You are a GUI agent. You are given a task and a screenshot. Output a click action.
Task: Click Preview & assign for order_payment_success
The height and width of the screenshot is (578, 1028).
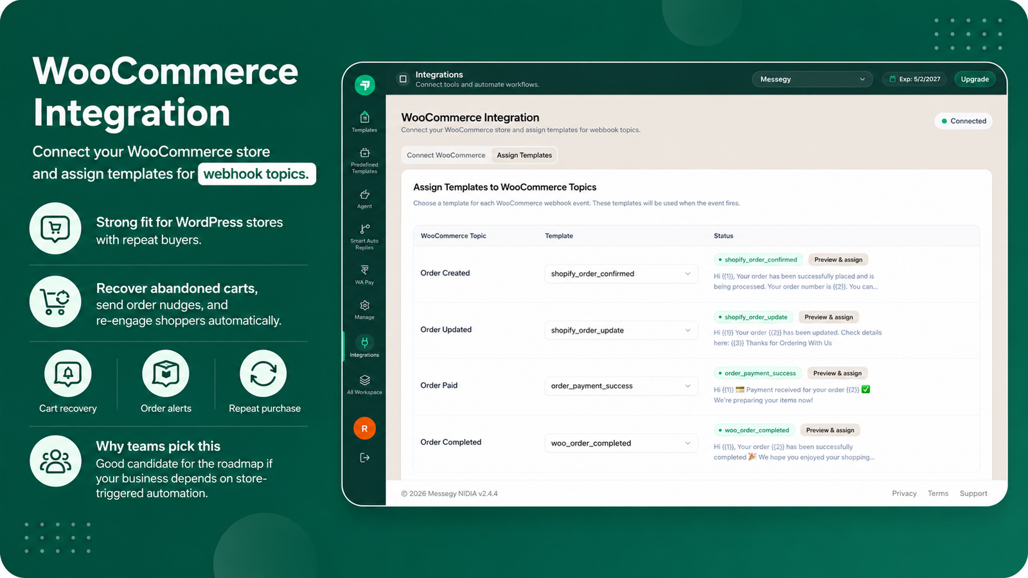[837, 373]
